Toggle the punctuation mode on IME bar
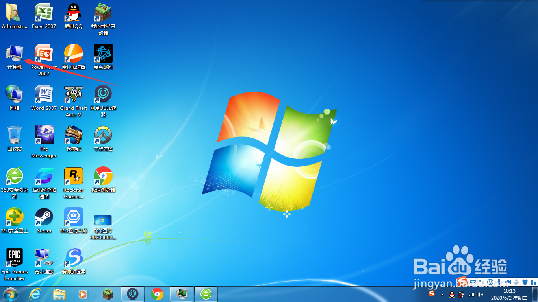 tap(481, 282)
